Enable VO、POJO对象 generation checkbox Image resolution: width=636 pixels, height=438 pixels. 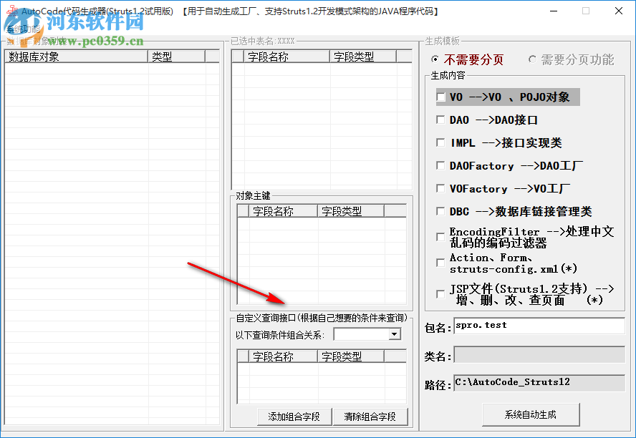point(440,97)
